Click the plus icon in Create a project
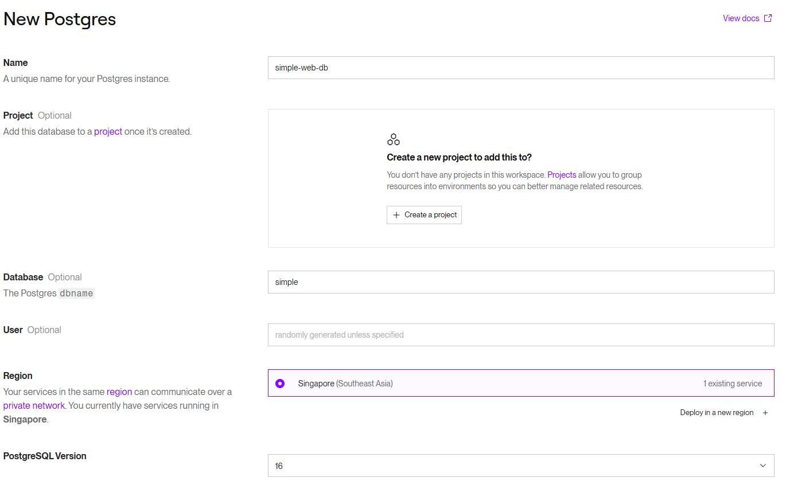Screen dimensions: 786x481 pos(396,215)
